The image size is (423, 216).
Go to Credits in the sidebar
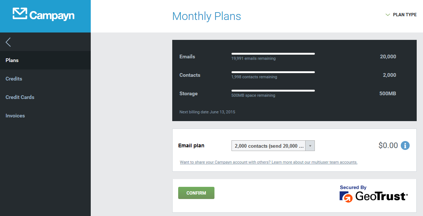coord(14,79)
